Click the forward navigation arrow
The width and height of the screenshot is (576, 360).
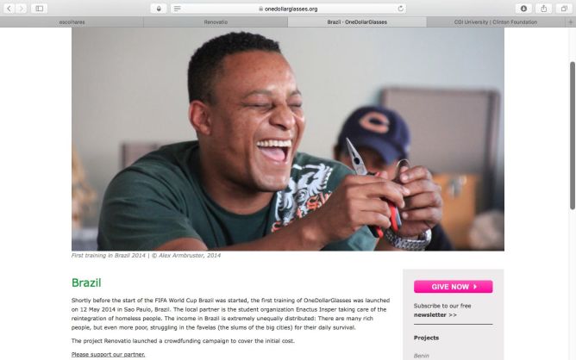21,9
